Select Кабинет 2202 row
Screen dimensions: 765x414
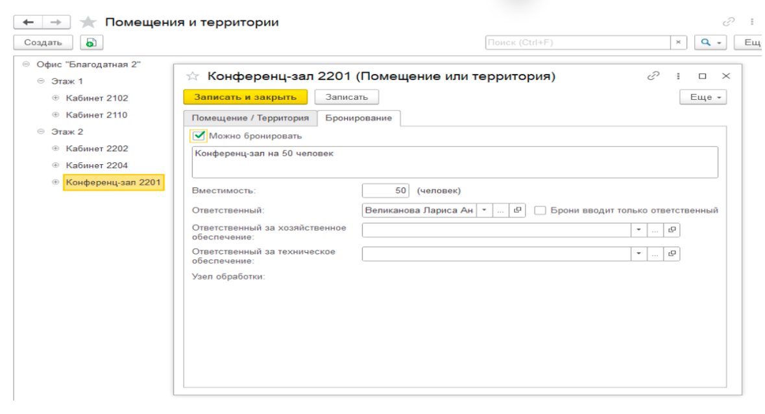(x=97, y=148)
